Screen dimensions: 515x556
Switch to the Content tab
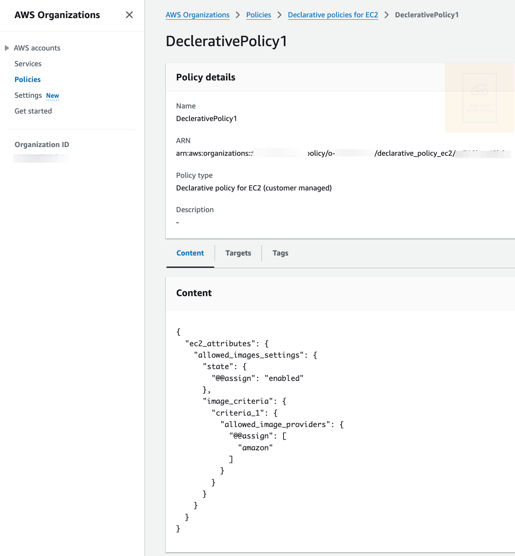coord(190,253)
